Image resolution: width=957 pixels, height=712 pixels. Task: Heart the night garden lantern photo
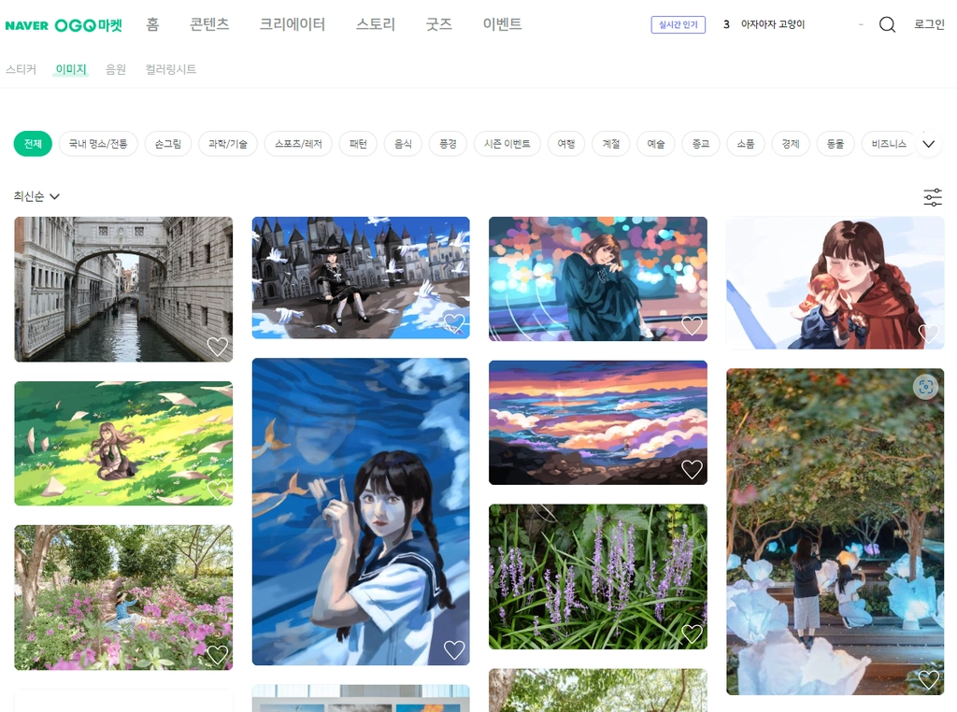(x=928, y=679)
